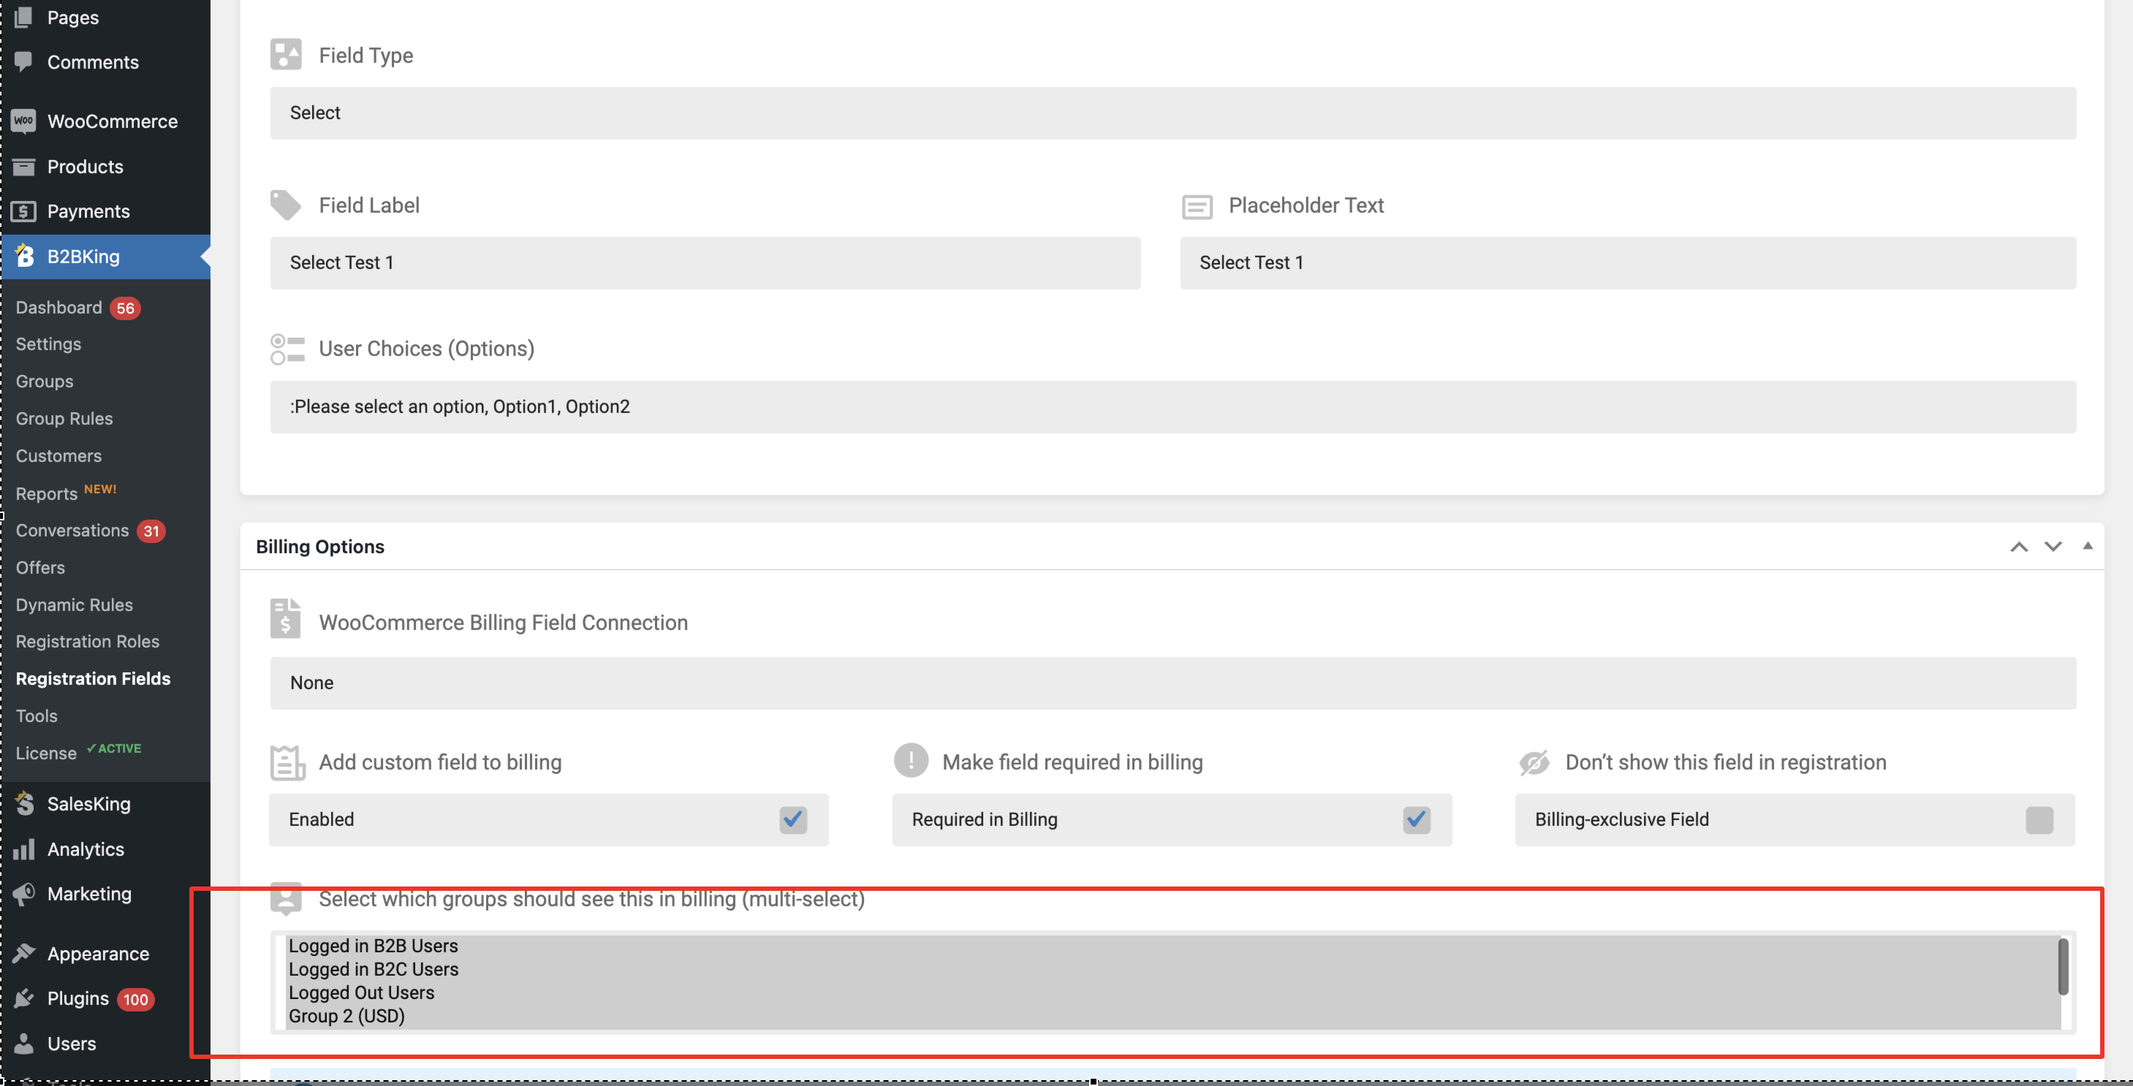Viewport: 2133px width, 1086px height.
Task: Click the Plugins plug icon
Action: coord(24,998)
